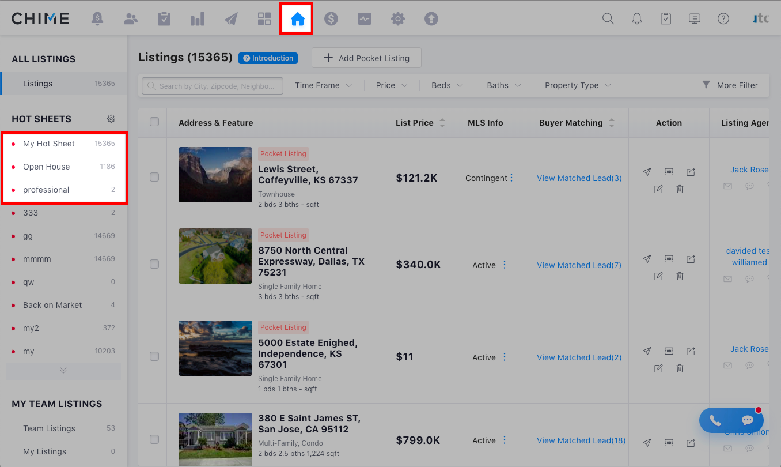This screenshot has width=781, height=467.
Task: Check the Lewis Street listing checkbox
Action: pos(154,177)
